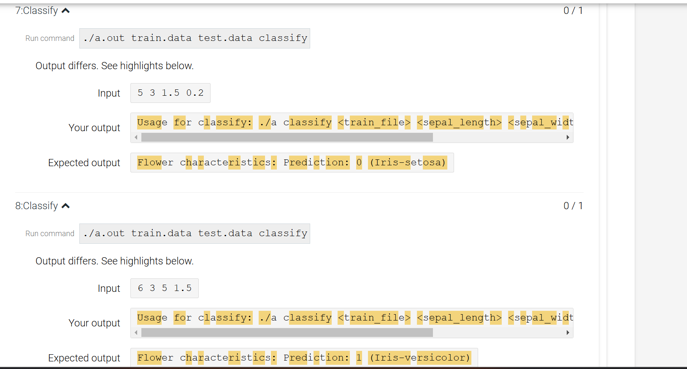Click right scroll arrow in test 8 output

tap(568, 333)
